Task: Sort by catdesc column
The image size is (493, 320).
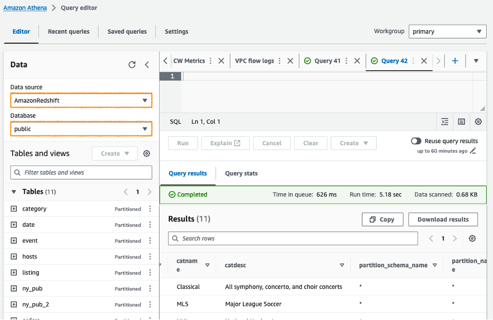Action: point(342,265)
